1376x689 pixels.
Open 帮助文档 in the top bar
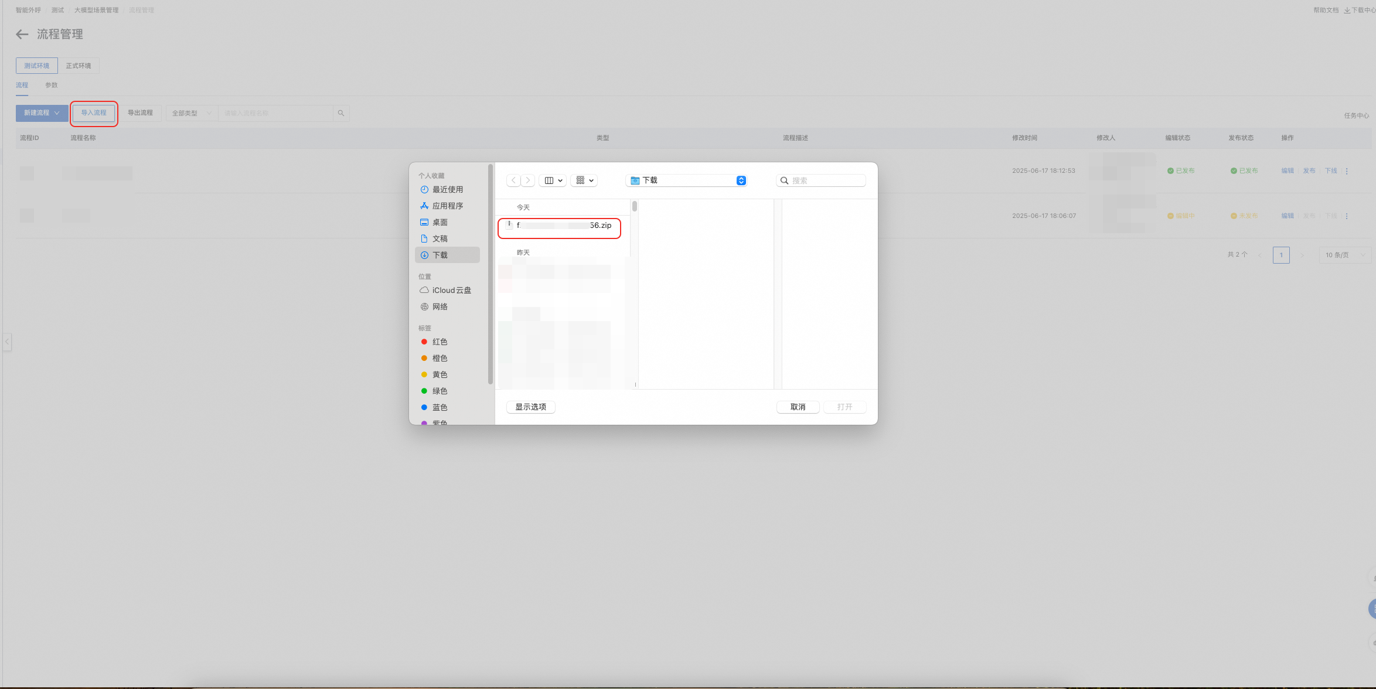1326,10
